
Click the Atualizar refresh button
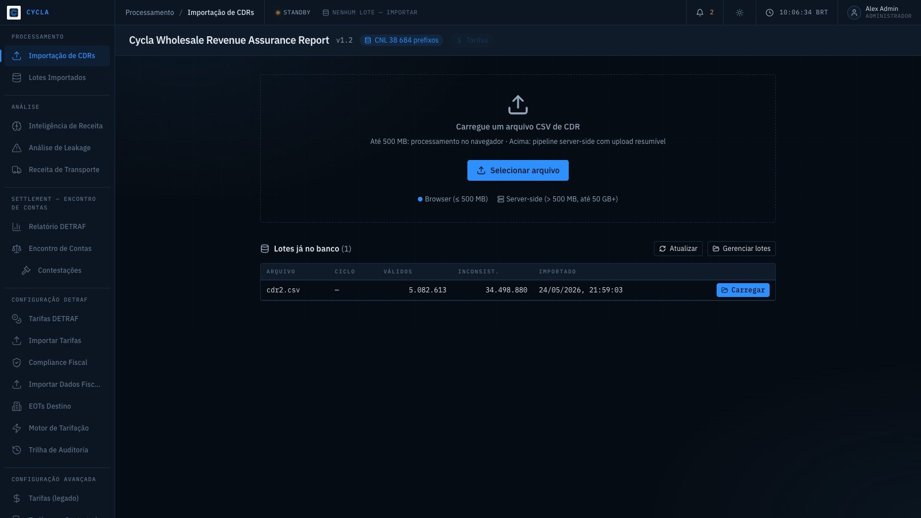(x=678, y=249)
